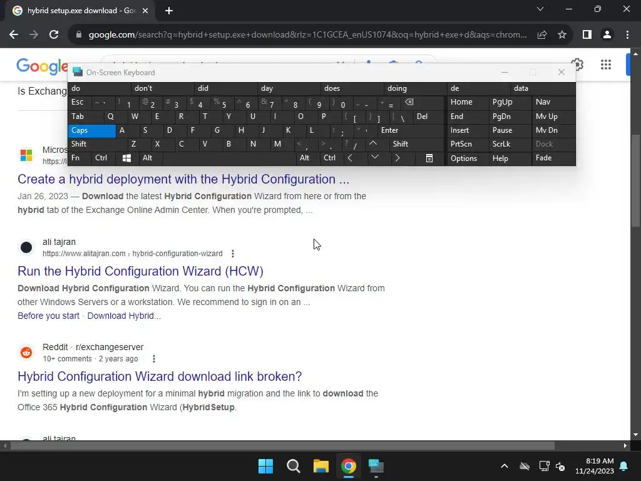Screen dimensions: 641x481
Task: Go back with Chrome's back arrow
Action: pyautogui.click(x=14, y=35)
